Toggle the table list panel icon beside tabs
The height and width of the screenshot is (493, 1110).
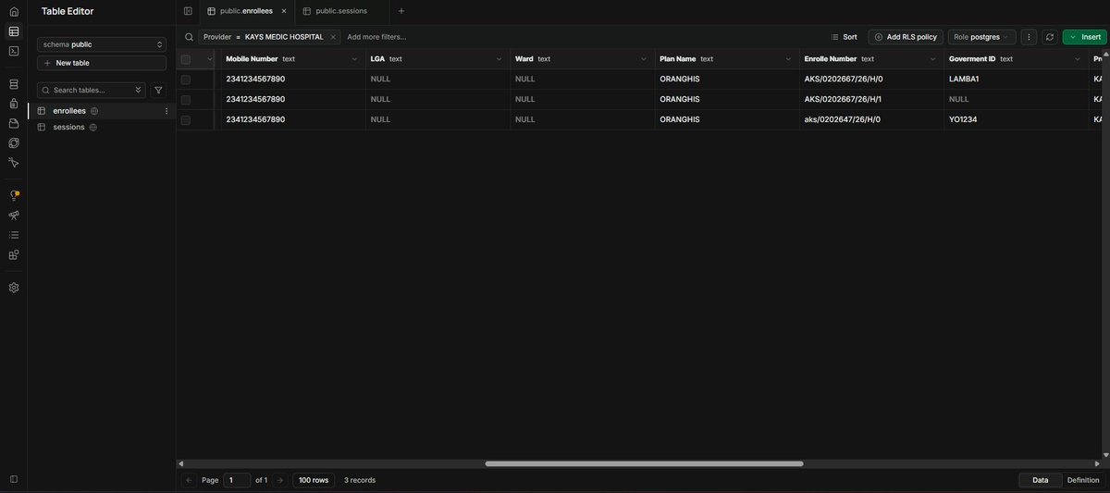point(188,11)
